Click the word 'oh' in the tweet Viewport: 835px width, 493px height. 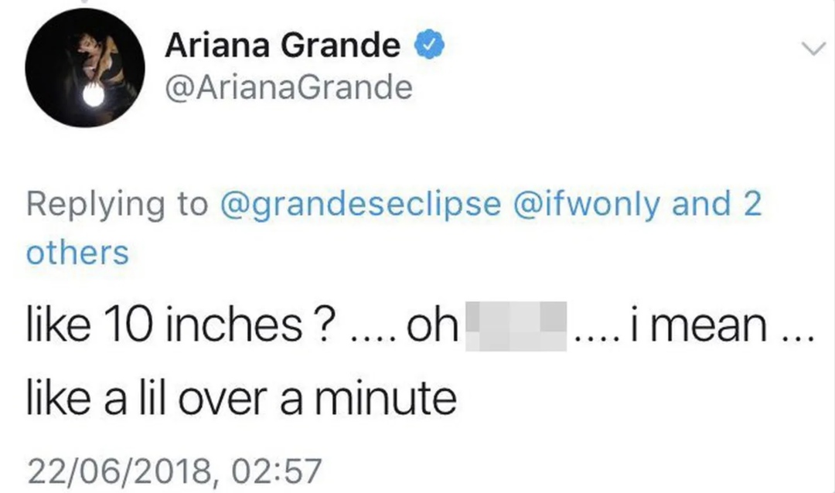432,325
